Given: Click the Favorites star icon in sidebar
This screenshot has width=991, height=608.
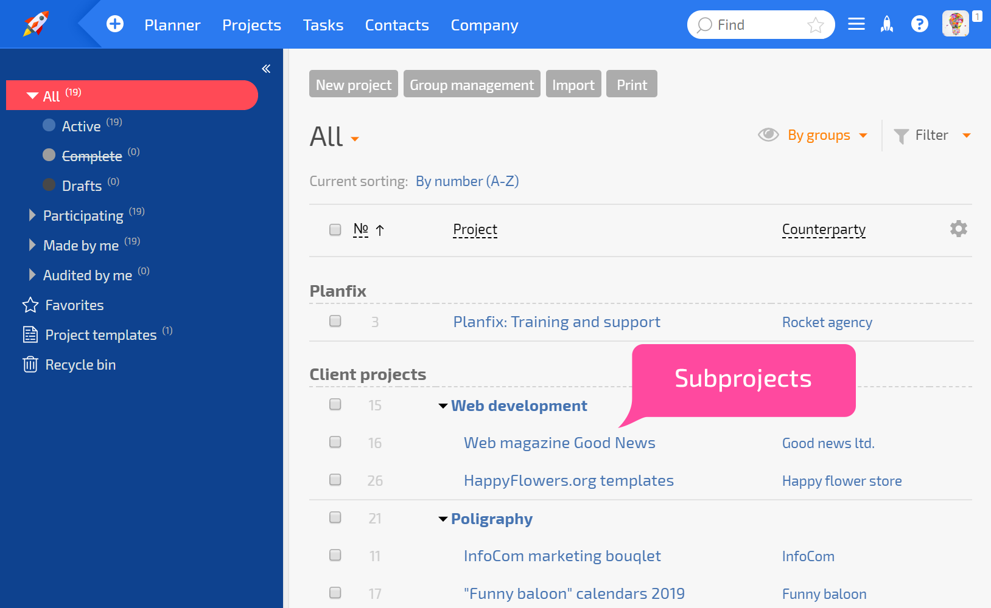Looking at the screenshot, I should click(30, 305).
